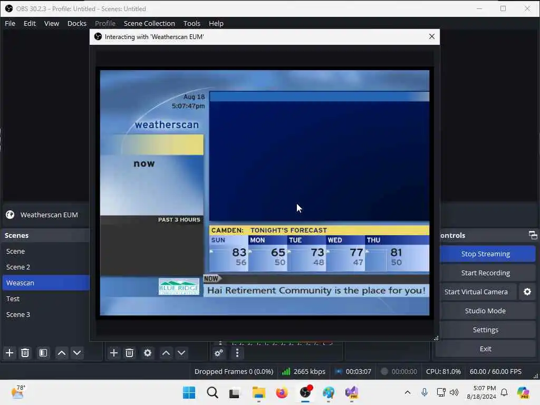Open microphone tray icon
Screen dimensions: 540x405
pos(425,392)
